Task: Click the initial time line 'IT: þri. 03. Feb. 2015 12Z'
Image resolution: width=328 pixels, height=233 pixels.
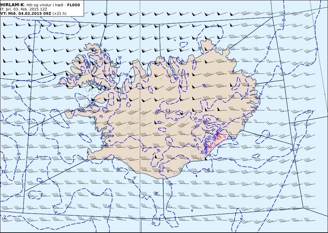Action: click(24, 9)
